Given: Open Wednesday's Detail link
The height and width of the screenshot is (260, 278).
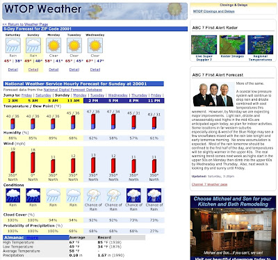Looking at the screenshot, I should [95, 70].
